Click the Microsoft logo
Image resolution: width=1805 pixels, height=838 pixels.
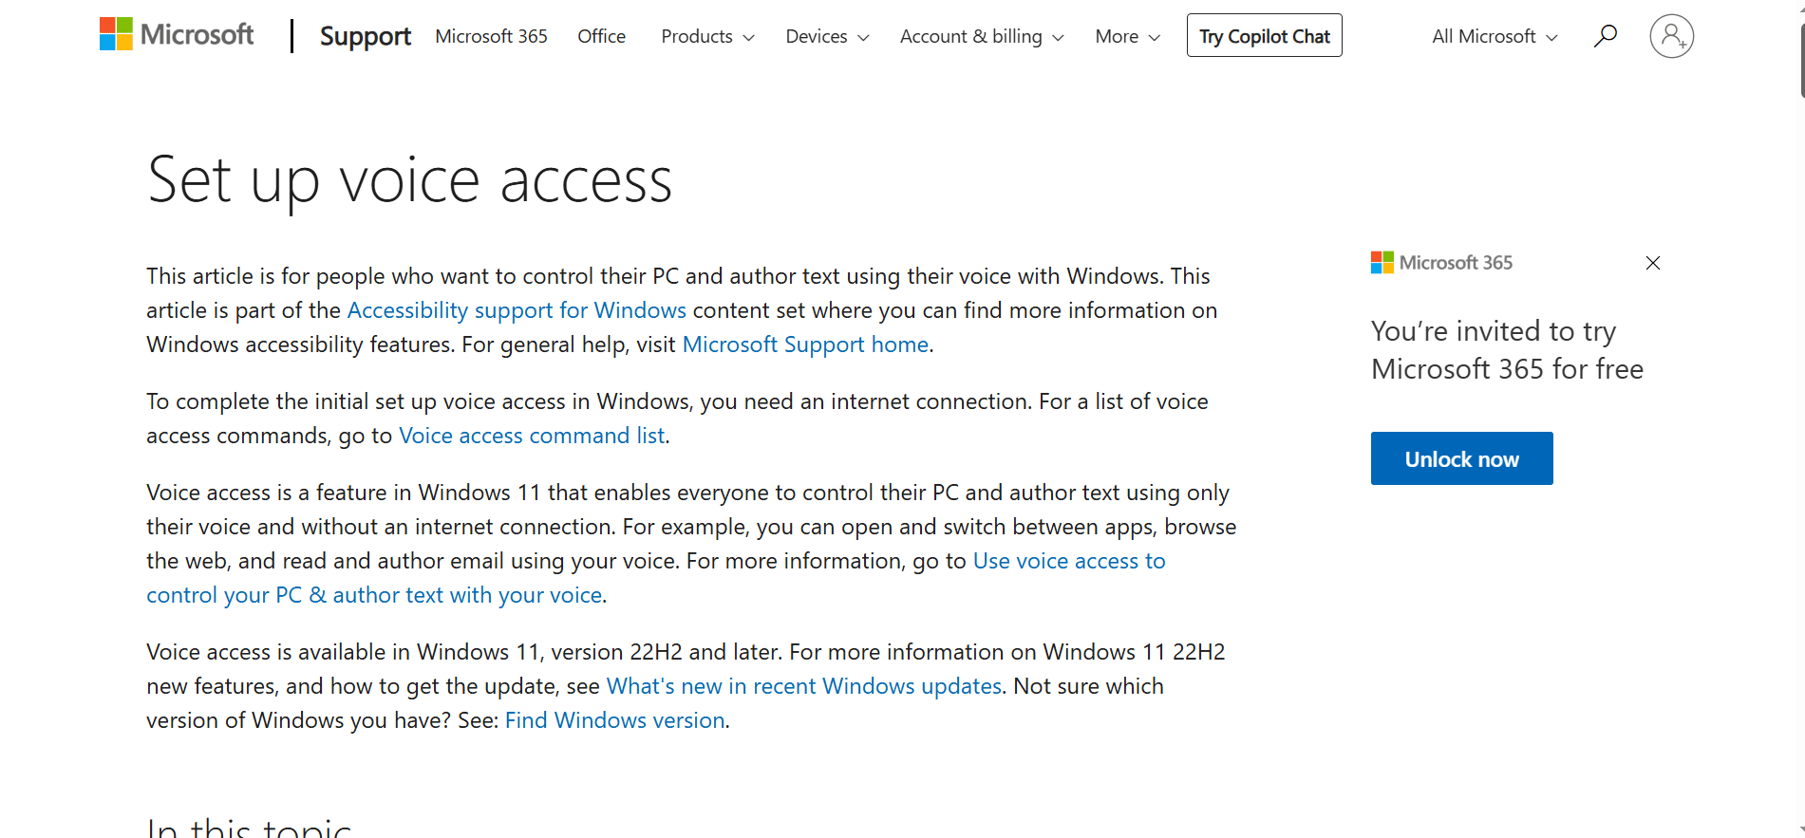177,35
